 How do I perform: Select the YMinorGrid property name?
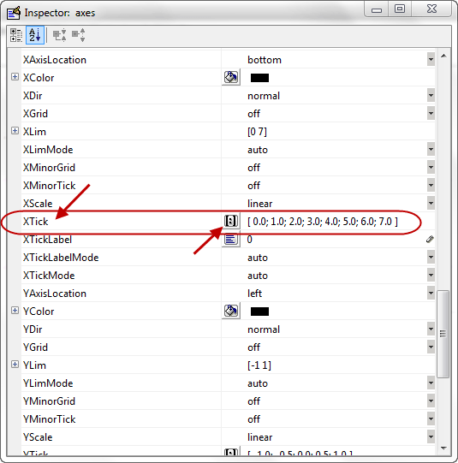[49, 401]
